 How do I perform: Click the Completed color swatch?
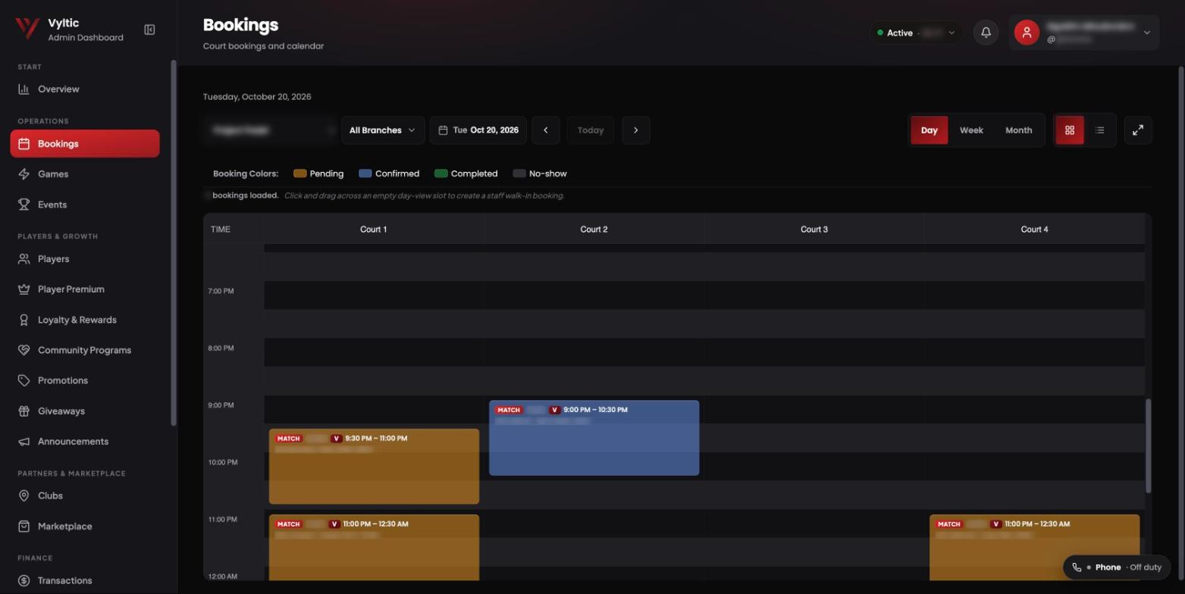tap(441, 174)
